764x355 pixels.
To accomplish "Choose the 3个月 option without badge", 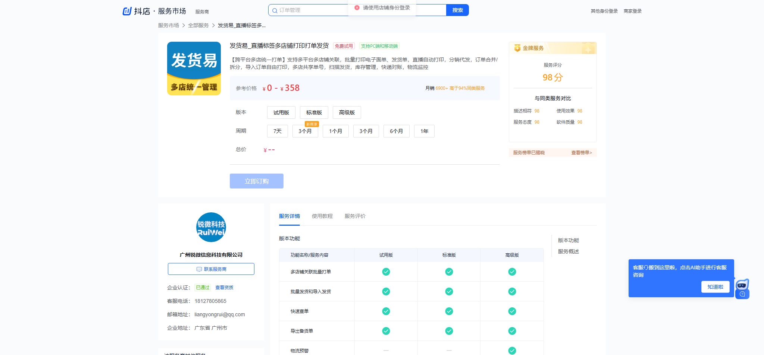I will [366, 131].
